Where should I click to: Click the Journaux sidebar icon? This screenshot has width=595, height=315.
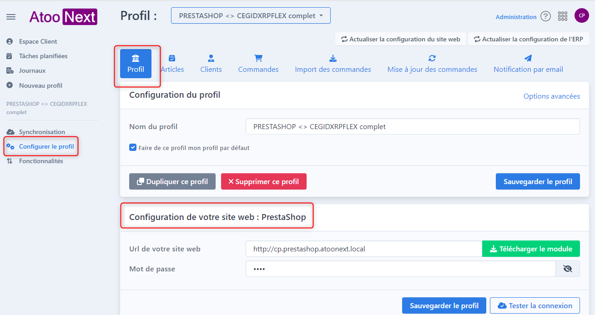coord(10,70)
